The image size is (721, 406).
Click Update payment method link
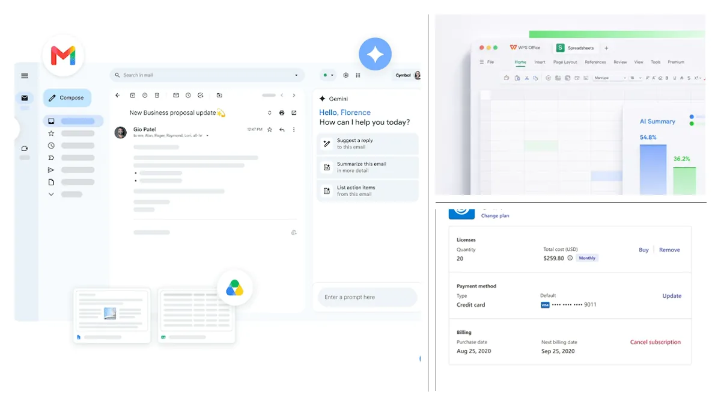(672, 296)
